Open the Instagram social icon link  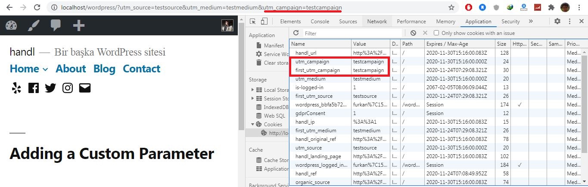pyautogui.click(x=68, y=88)
